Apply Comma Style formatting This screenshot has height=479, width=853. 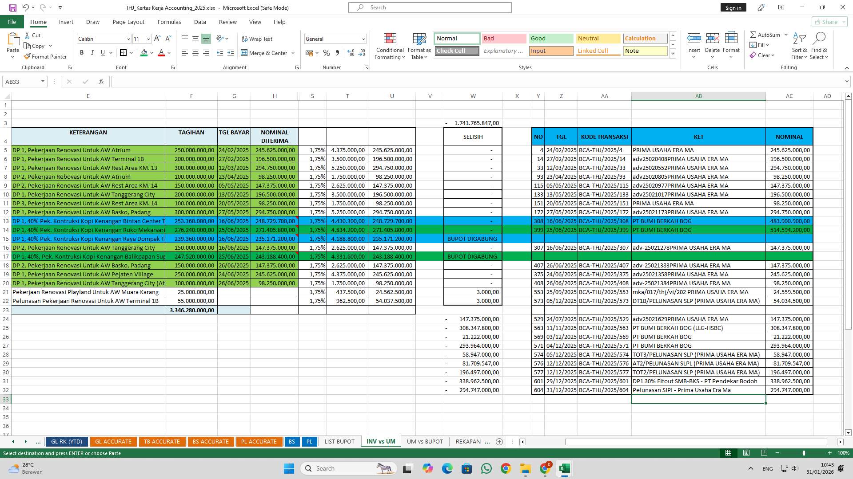click(x=338, y=53)
